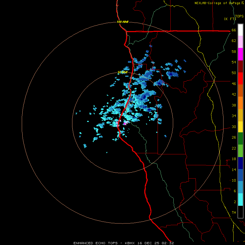
Task: Click the NEXLAB-College of DuPage text
Action: tap(218, 3)
